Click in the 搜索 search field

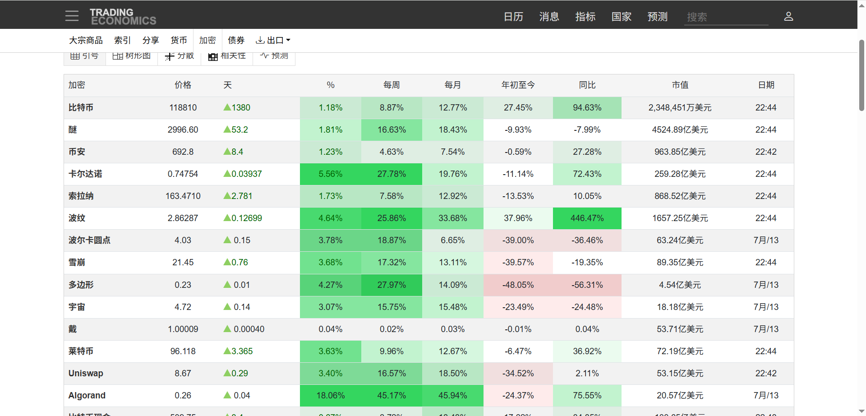(726, 17)
